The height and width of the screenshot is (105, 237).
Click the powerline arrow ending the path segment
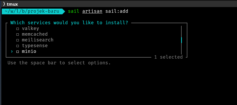click(63, 11)
